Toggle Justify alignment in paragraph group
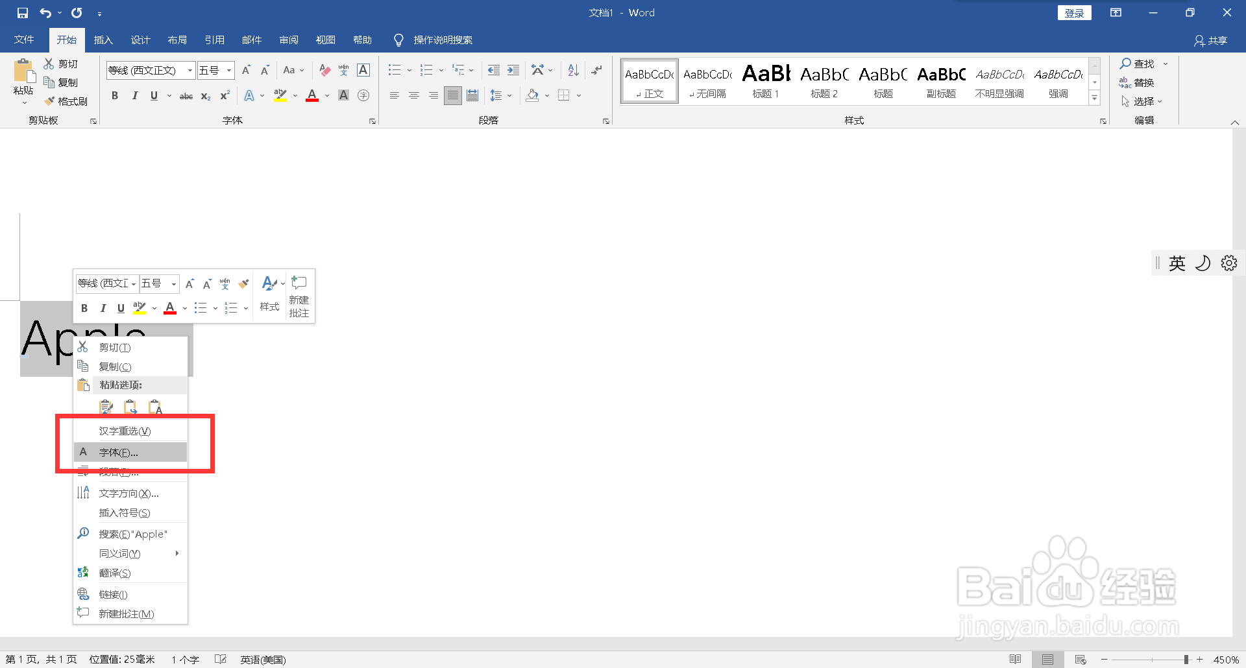The height and width of the screenshot is (668, 1246). coord(453,95)
